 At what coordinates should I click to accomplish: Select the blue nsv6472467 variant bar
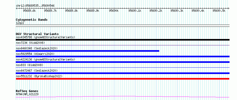(x=122, y=73)
